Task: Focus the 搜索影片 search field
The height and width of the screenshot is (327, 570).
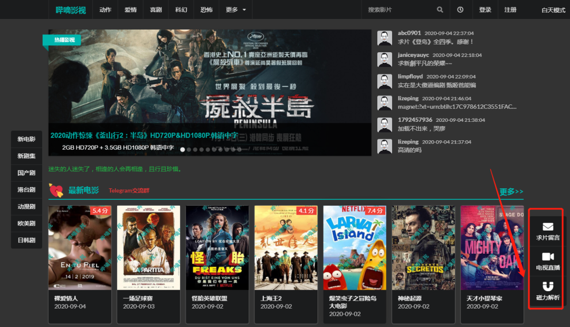Action: [400, 10]
